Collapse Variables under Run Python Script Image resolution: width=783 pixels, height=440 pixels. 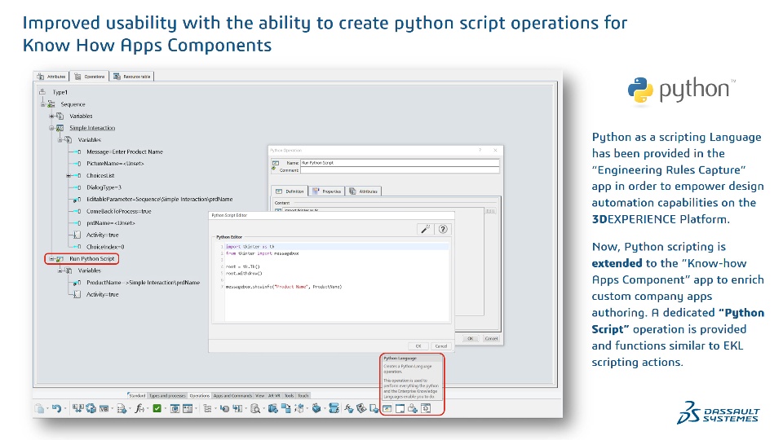click(x=60, y=271)
